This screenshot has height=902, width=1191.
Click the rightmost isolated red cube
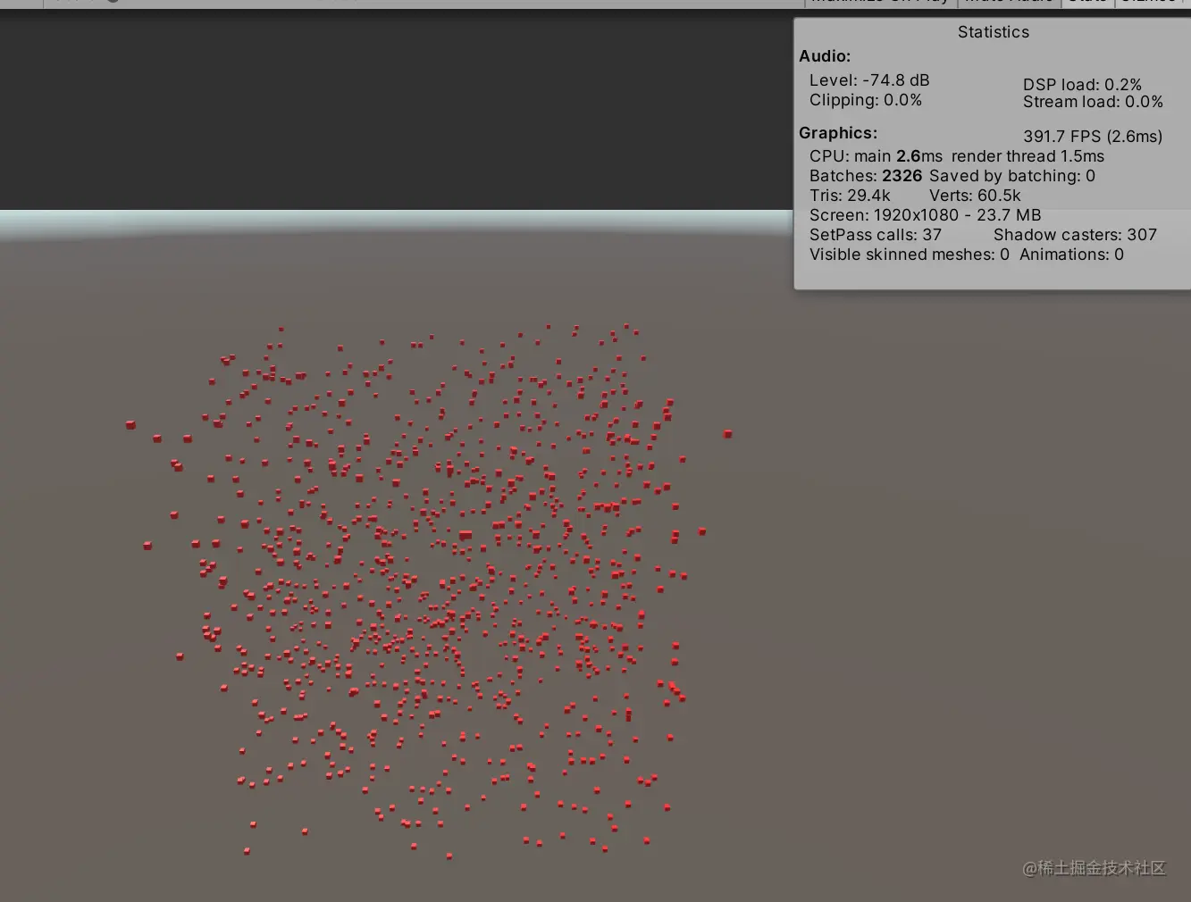click(728, 434)
